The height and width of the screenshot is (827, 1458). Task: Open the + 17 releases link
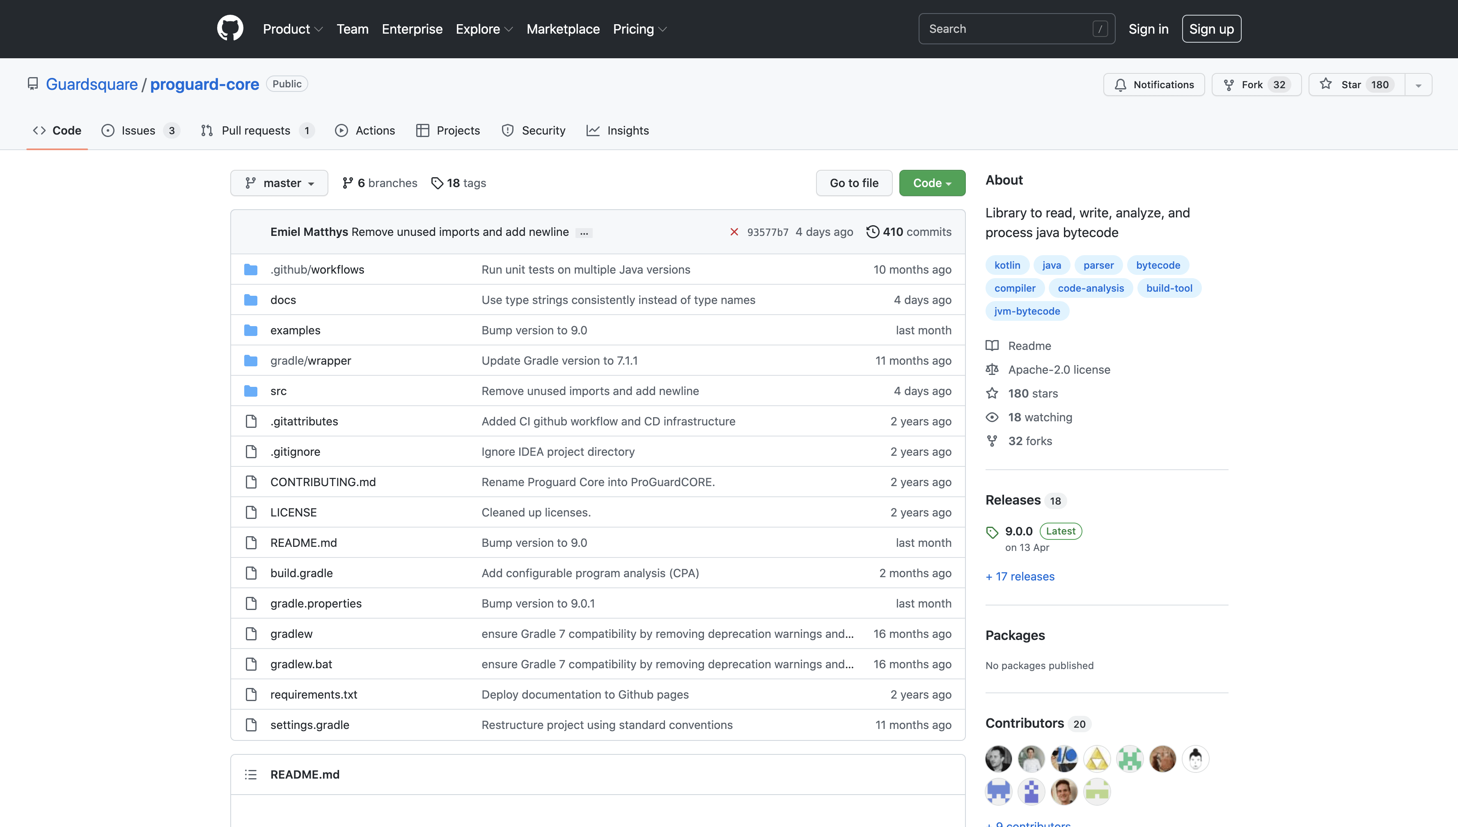pos(1020,576)
